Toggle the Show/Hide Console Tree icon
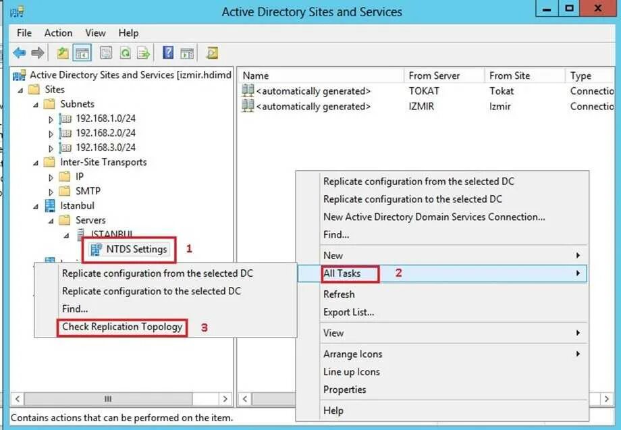Image resolution: width=621 pixels, height=430 pixels. (x=82, y=53)
